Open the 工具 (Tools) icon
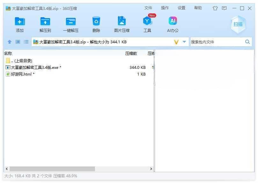 pos(147,22)
